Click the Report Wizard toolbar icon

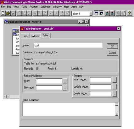[112, 13]
